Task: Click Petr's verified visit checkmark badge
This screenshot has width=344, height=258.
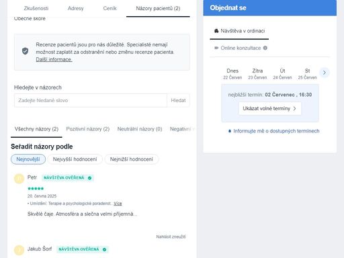Action: 89,178
